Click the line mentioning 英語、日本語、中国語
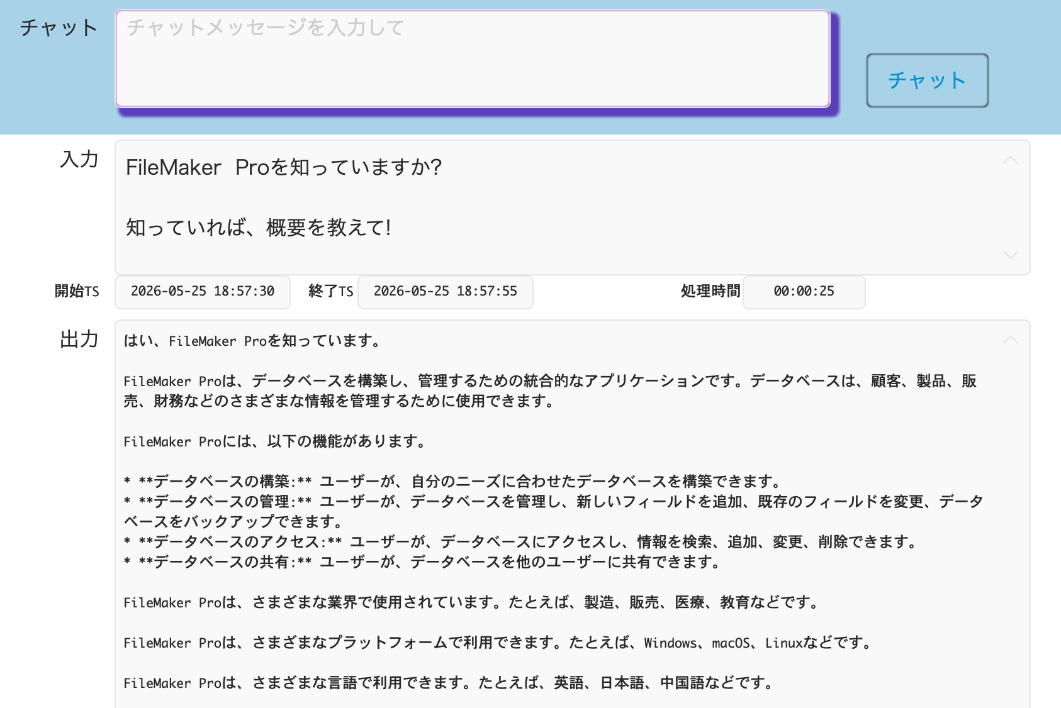This screenshot has height=708, width=1061. 449,683
